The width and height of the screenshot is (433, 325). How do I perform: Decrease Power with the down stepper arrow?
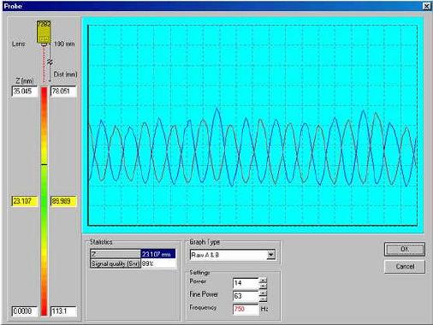coord(263,286)
